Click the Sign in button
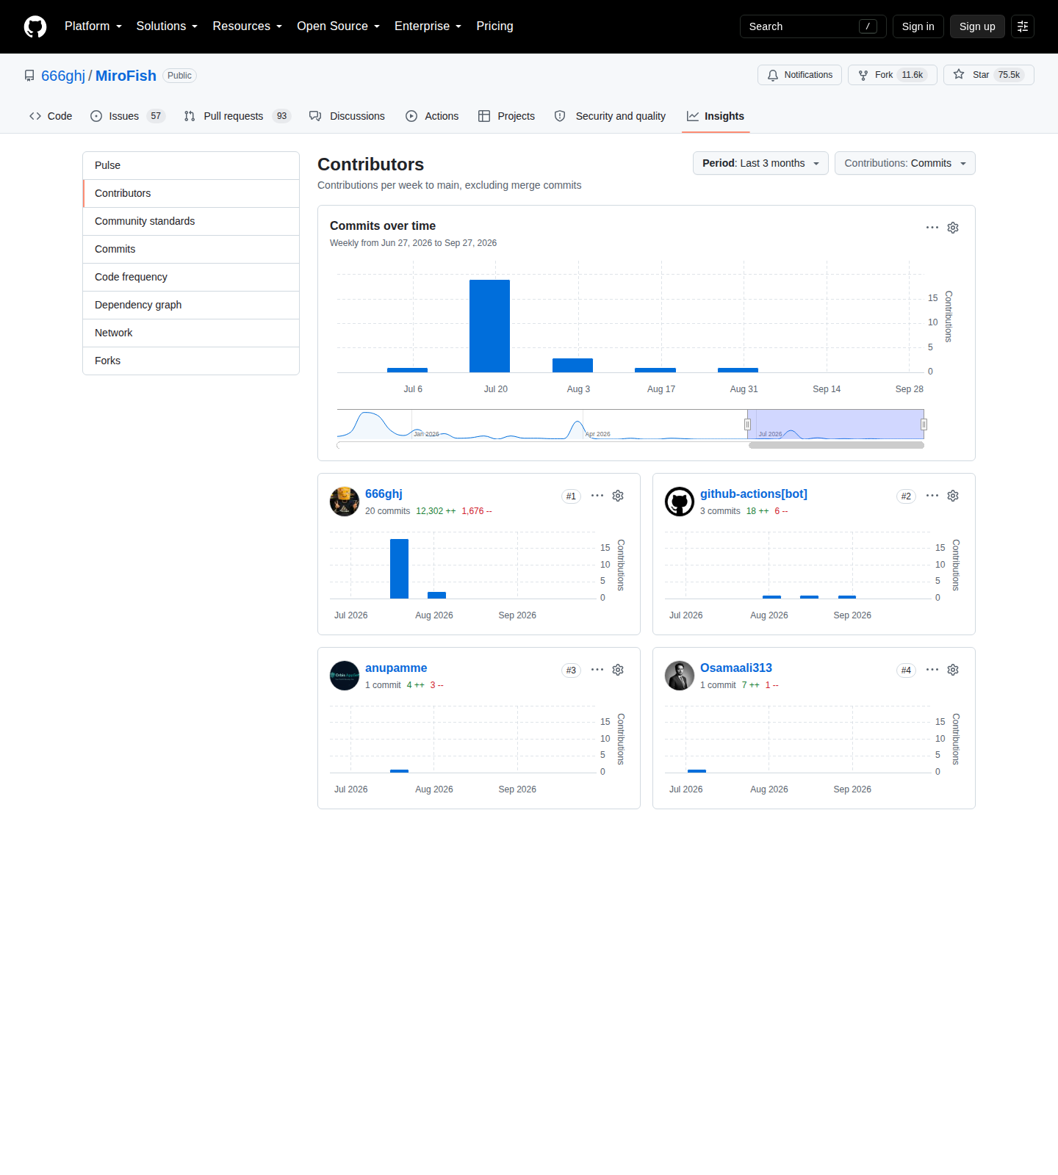1058x1175 pixels. [918, 26]
